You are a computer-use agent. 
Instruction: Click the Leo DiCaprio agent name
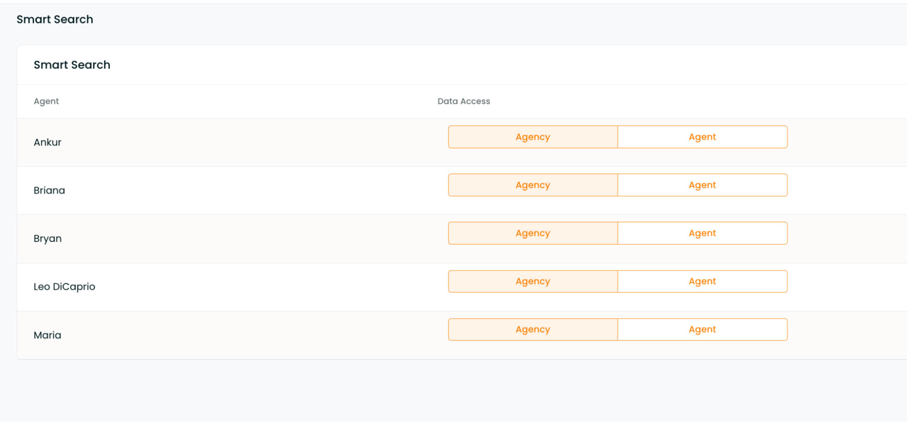pyautogui.click(x=64, y=287)
